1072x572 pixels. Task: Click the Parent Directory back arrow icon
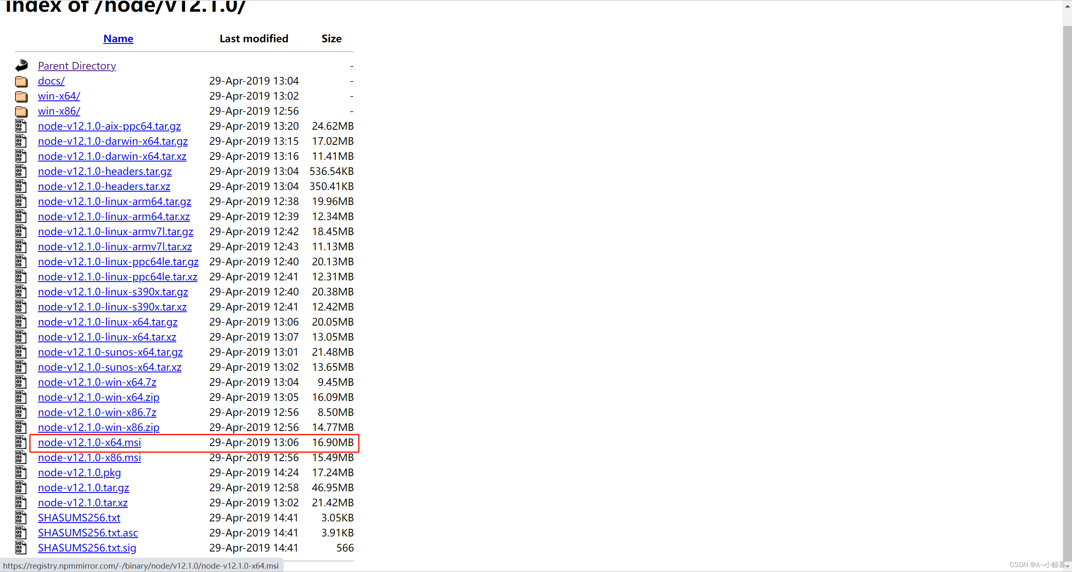(x=21, y=65)
